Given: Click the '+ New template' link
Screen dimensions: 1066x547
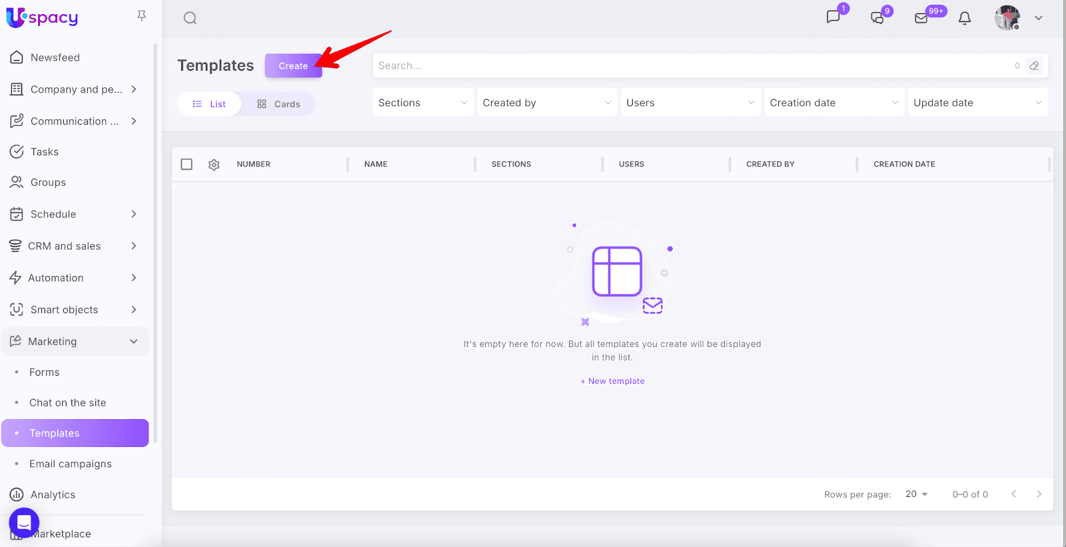Looking at the screenshot, I should [612, 381].
